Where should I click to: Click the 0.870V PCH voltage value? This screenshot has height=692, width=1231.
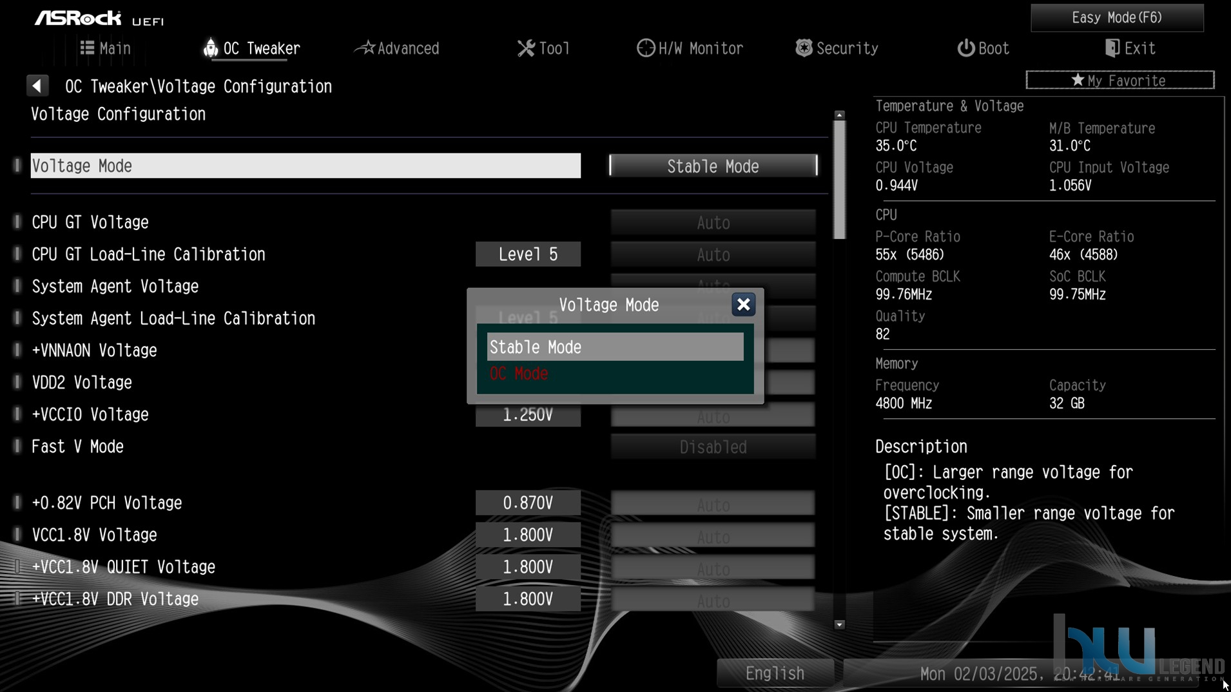point(528,503)
